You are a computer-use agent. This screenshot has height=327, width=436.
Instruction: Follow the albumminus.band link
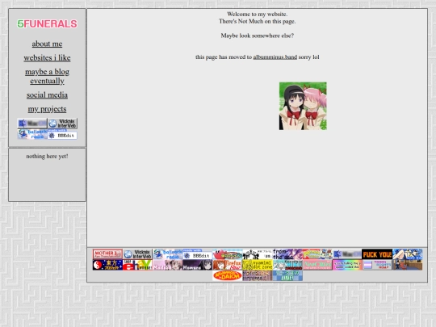[x=275, y=57]
